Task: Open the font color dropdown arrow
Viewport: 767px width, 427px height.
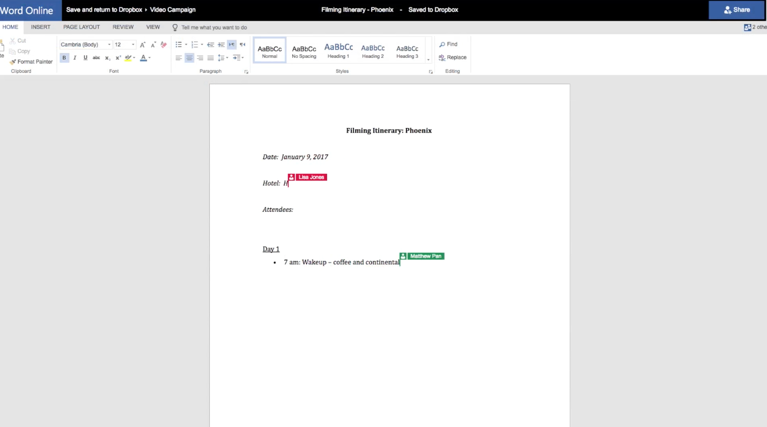Action: click(x=150, y=58)
